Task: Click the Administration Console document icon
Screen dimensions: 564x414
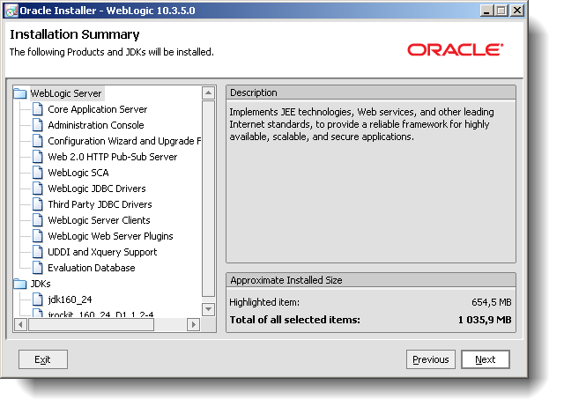Action: click(37, 125)
